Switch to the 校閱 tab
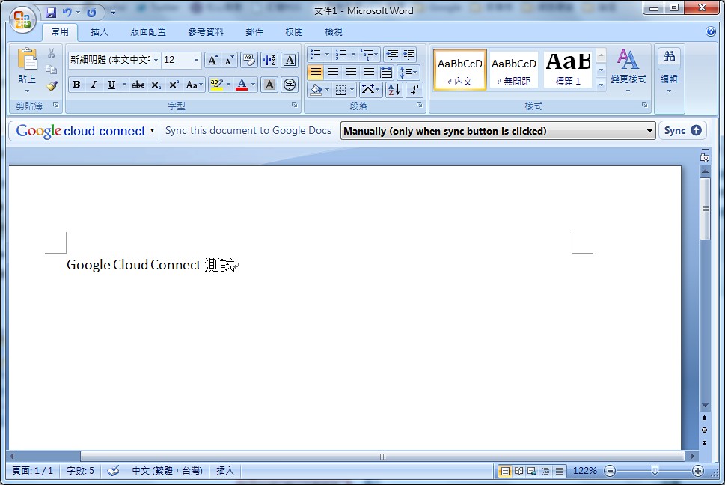 (x=293, y=31)
